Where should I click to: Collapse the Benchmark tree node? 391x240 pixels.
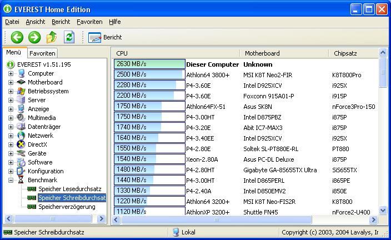click(x=11, y=180)
